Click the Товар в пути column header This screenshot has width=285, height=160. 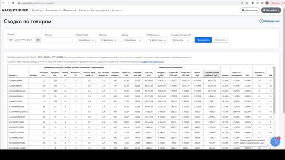click(x=89, y=74)
